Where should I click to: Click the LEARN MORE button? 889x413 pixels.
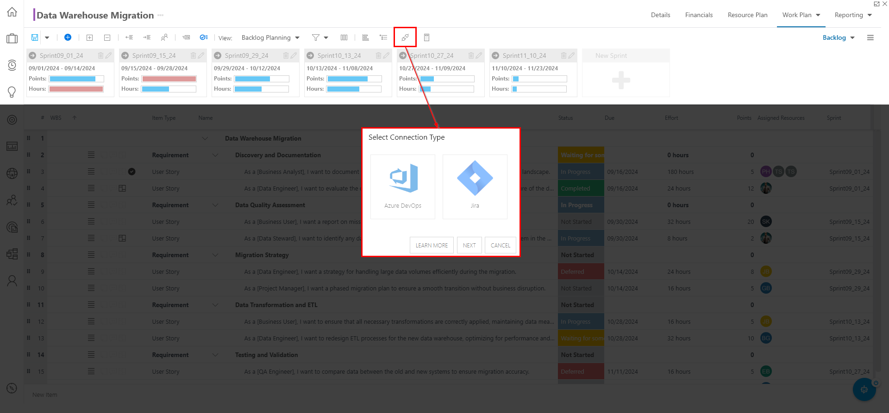(x=432, y=246)
